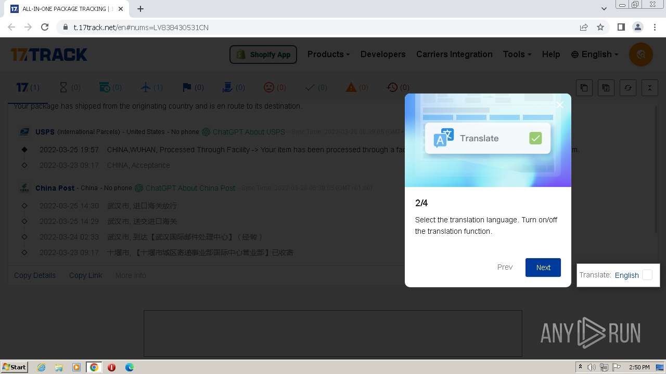Click the 17TRACK logo
Image resolution: width=666 pixels, height=374 pixels.
click(49, 55)
